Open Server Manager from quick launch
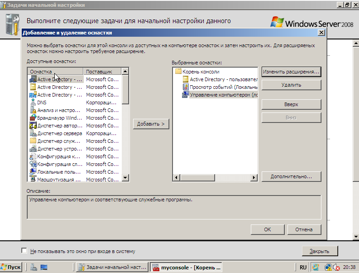The width and height of the screenshot is (359, 273). [x=34, y=267]
